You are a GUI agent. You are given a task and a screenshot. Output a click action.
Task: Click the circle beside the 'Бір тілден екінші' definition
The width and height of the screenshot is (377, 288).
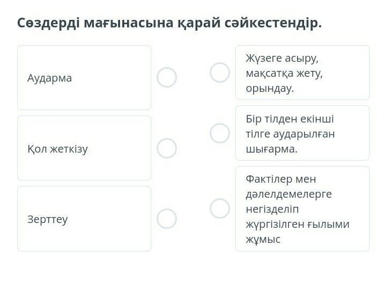point(219,133)
